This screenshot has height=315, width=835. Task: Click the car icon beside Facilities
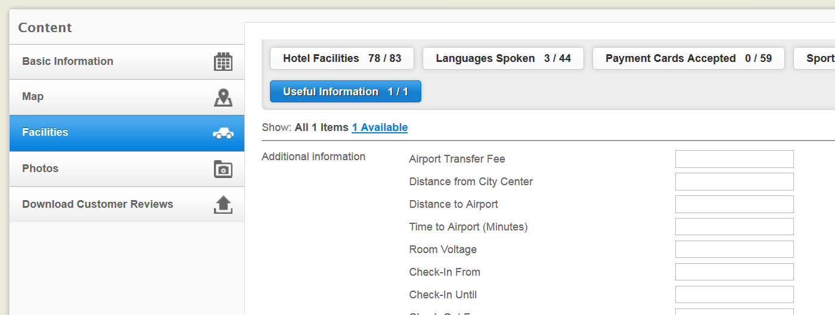click(223, 133)
